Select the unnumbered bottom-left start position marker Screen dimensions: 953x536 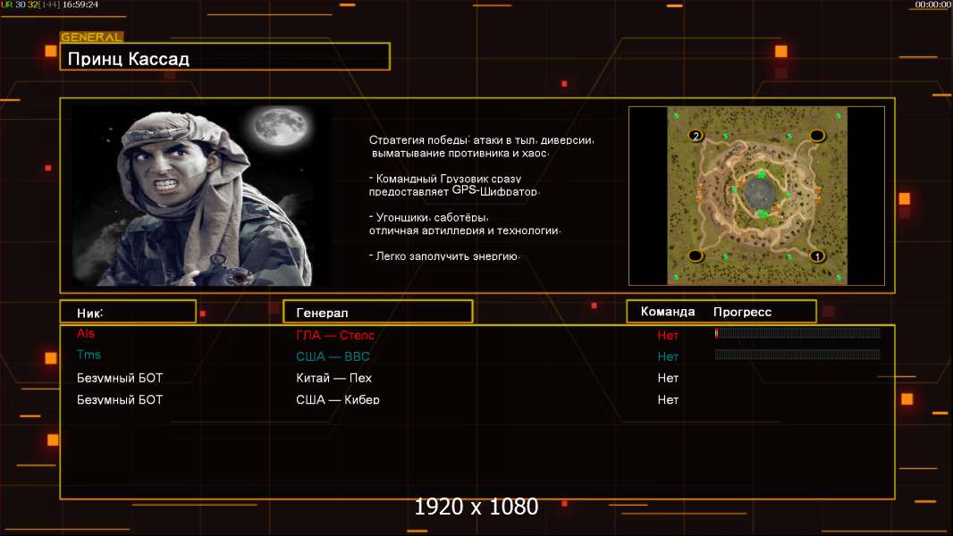[696, 255]
